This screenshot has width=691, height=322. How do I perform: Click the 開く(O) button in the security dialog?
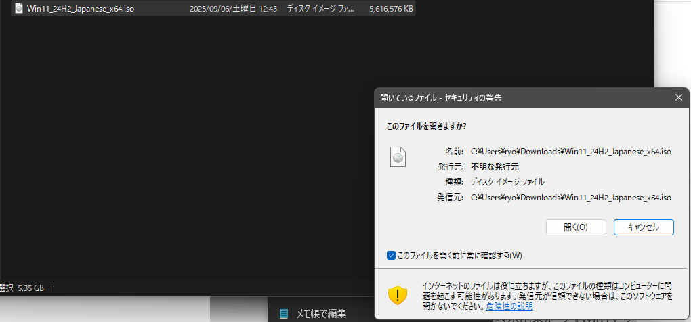576,227
